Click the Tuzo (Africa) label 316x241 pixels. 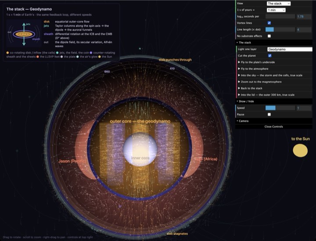pos(206,159)
